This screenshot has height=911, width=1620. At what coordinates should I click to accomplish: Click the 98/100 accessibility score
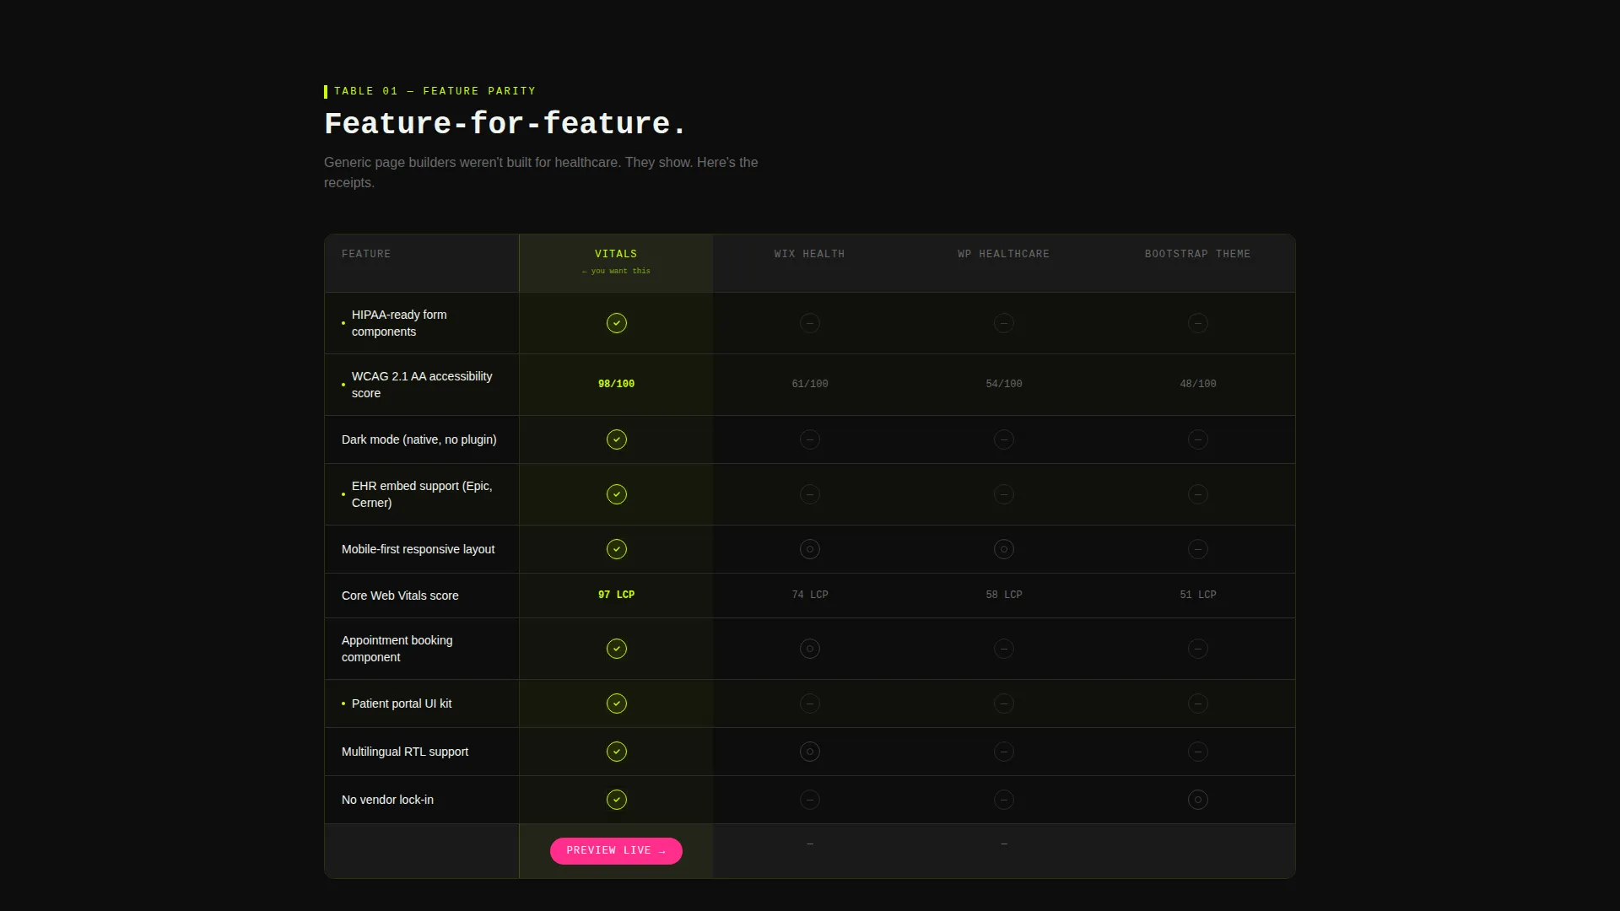point(617,384)
